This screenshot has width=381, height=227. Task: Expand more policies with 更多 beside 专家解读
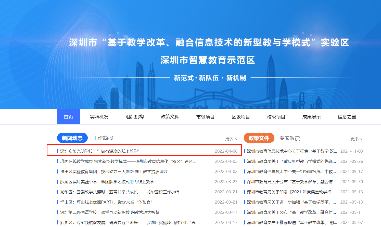point(357,139)
